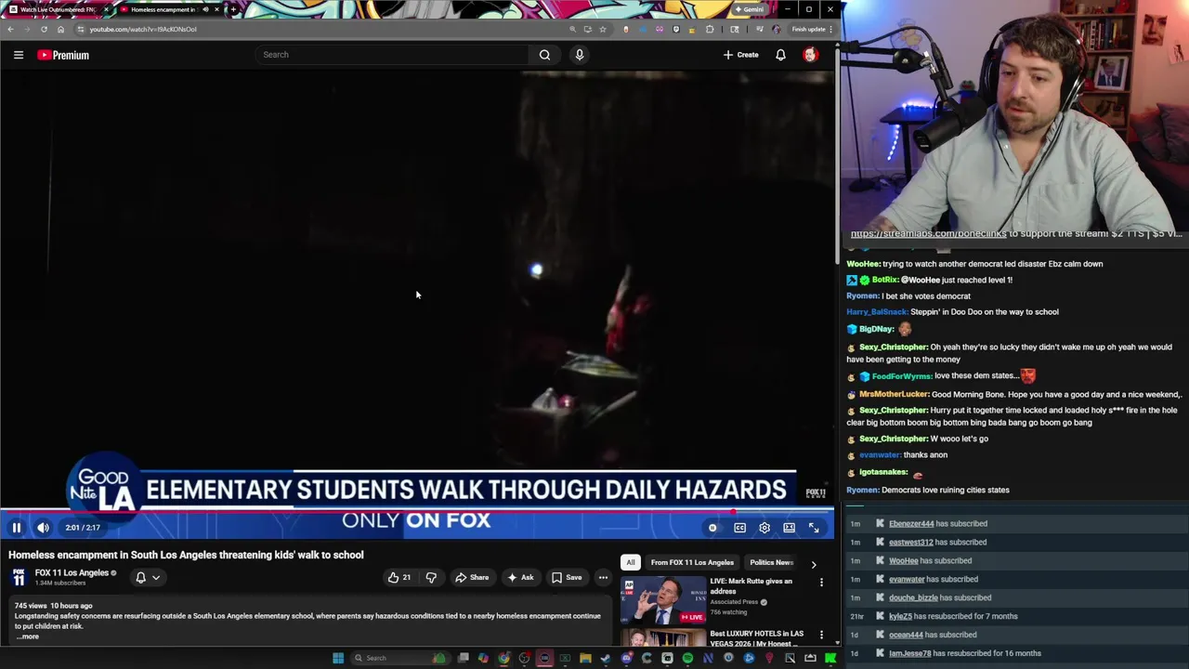Click the magnifier search button
This screenshot has height=669, width=1189.
point(544,55)
